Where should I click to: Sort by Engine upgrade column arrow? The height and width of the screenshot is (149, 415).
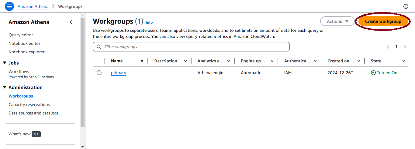272,61
